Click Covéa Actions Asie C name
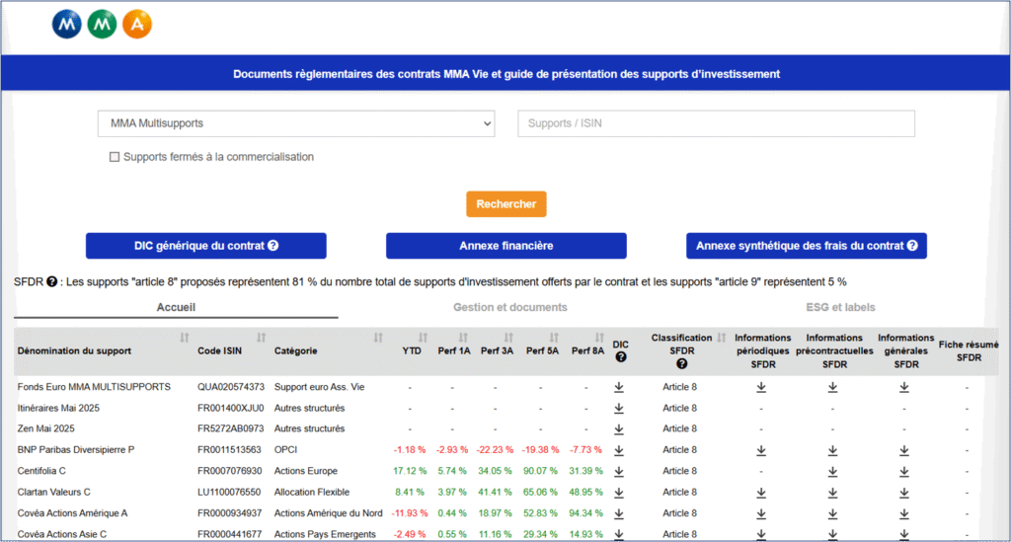The height and width of the screenshot is (542, 1011). 62,534
